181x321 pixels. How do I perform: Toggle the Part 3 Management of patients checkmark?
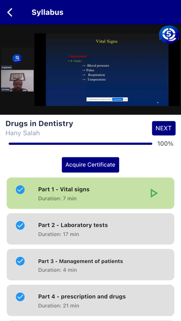point(20,261)
